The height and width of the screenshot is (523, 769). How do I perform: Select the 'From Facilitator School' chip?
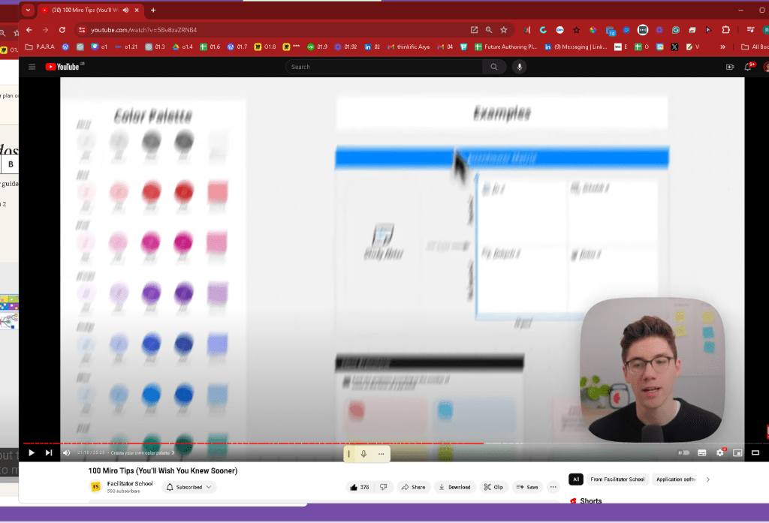click(x=617, y=479)
